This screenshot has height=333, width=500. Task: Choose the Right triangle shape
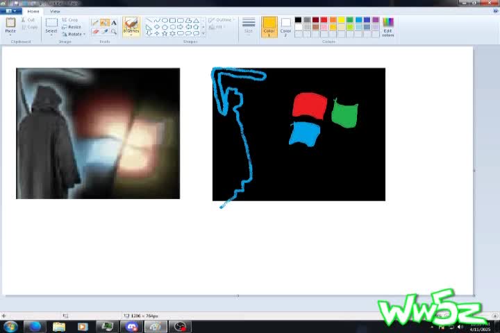click(x=149, y=27)
